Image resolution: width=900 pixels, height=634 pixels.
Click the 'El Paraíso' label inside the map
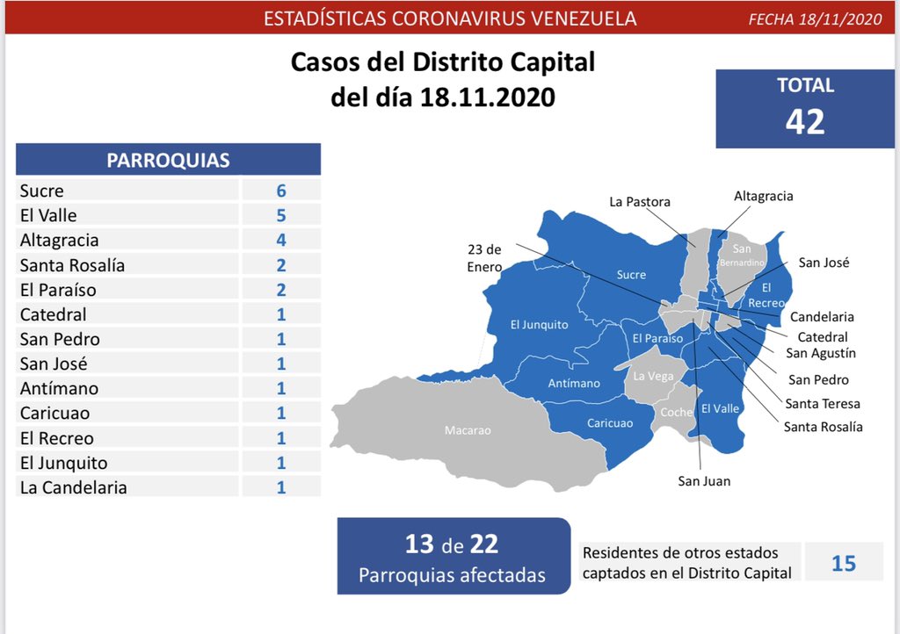657,338
